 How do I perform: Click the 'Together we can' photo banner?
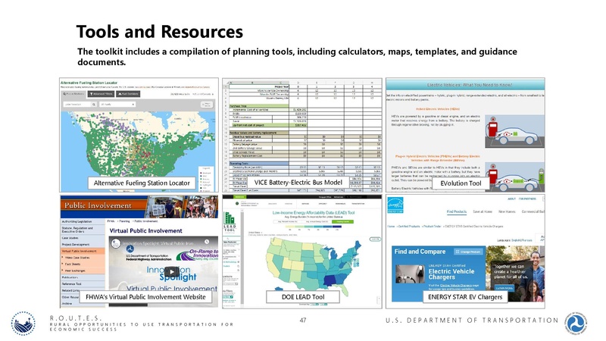tap(515, 274)
